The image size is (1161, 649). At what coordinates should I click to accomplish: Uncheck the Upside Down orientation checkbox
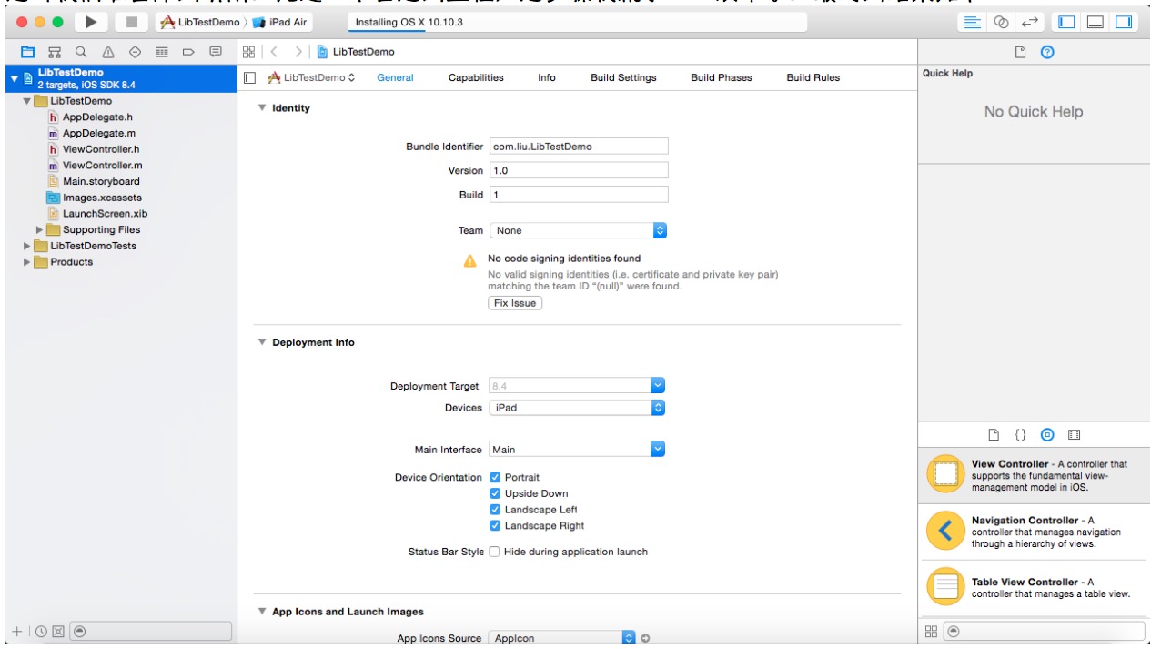pos(495,493)
